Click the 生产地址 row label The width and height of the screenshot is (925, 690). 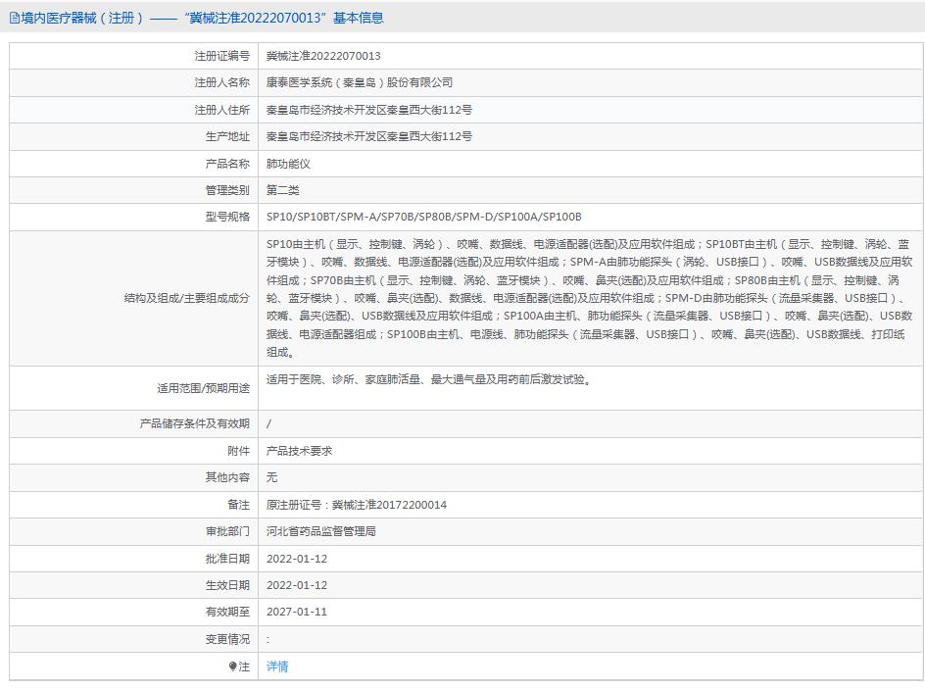(226, 136)
